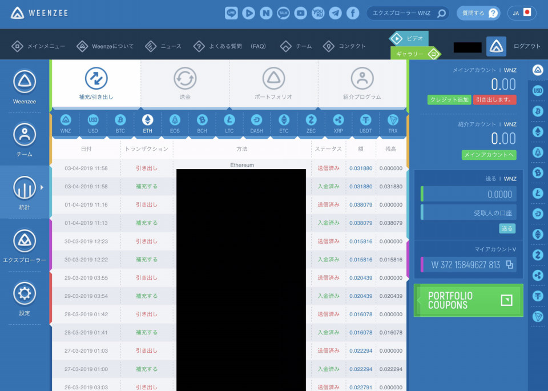This screenshot has width=548, height=391.
Task: Click the 引き出します。 button
Action: click(494, 99)
